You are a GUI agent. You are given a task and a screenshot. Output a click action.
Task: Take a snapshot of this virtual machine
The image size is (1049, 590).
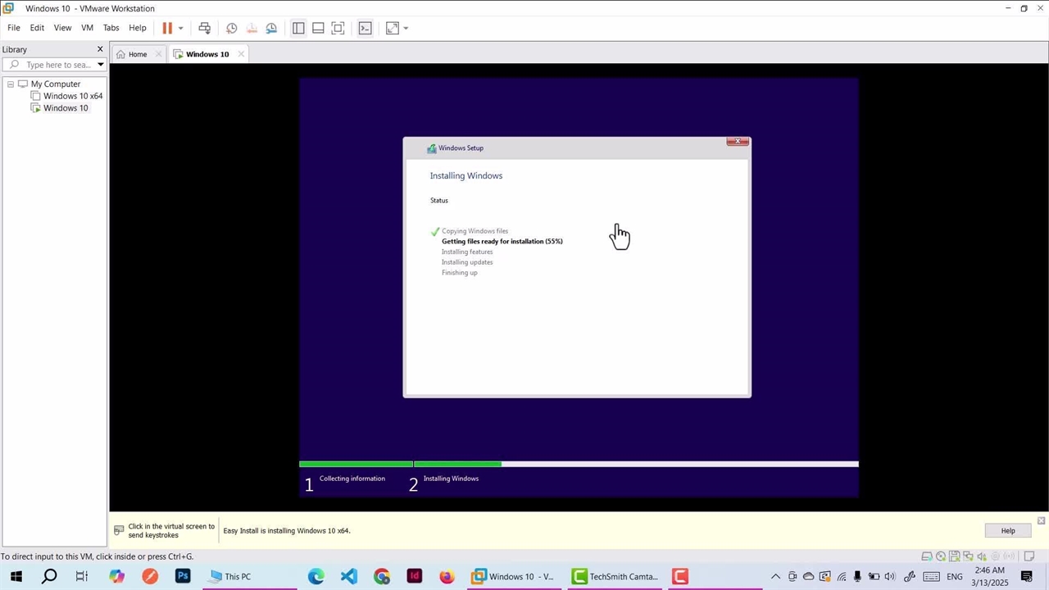point(232,28)
